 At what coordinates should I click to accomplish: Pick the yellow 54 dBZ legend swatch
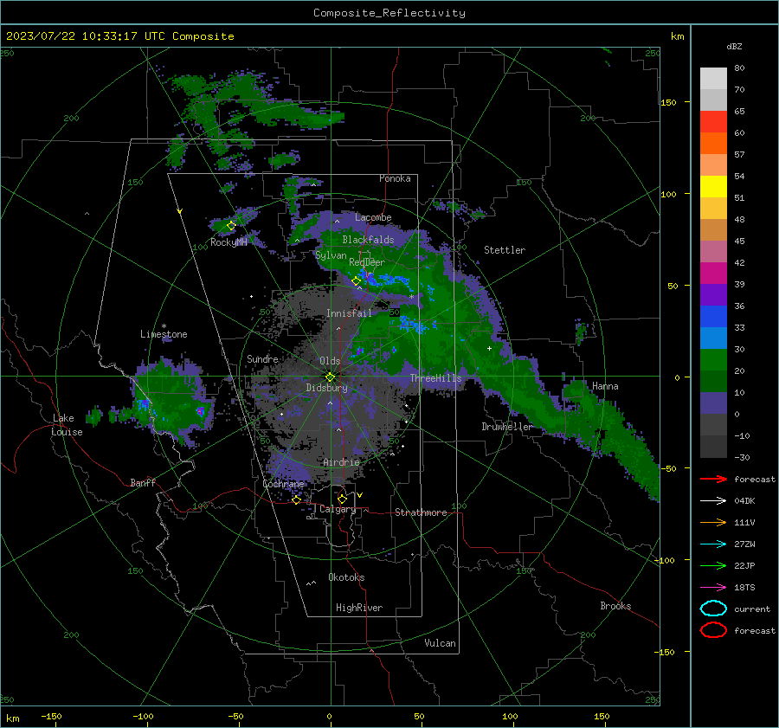coord(713,186)
